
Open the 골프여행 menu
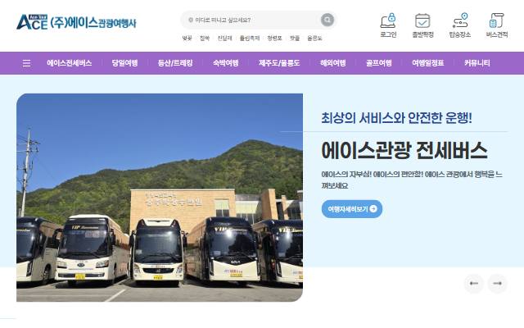[378, 63]
